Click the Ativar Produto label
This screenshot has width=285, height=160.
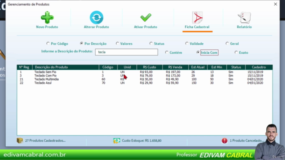(x=146, y=27)
